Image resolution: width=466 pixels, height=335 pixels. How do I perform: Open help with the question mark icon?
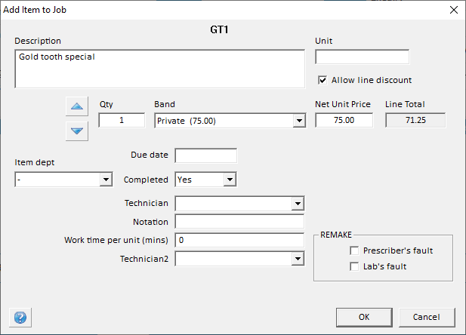[x=17, y=317]
